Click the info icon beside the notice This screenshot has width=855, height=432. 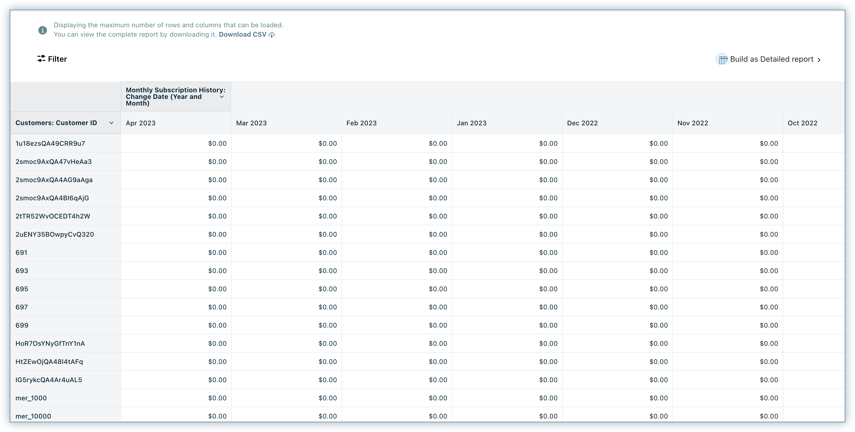click(x=42, y=30)
